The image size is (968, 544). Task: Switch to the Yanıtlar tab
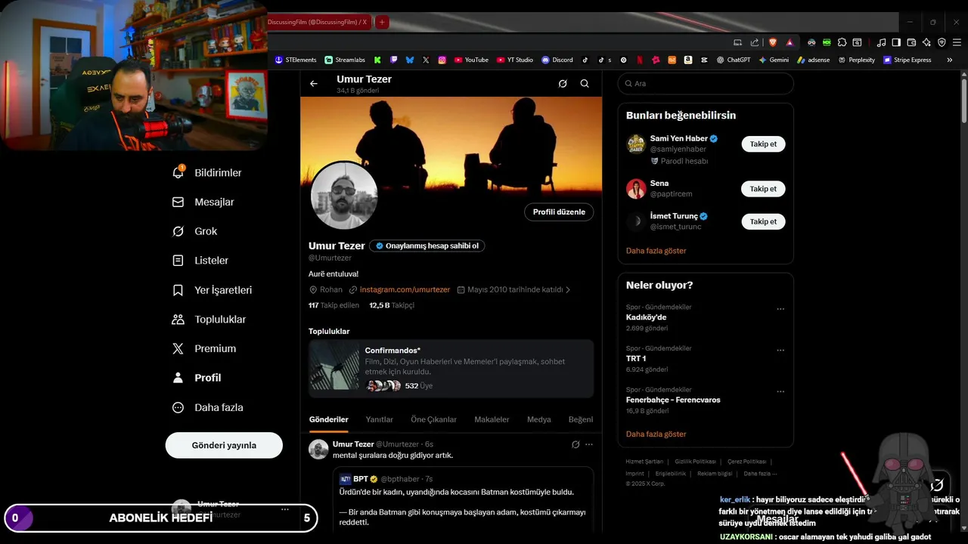click(380, 419)
